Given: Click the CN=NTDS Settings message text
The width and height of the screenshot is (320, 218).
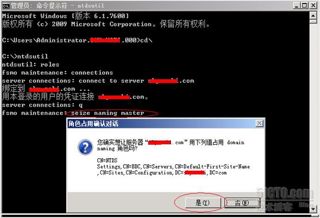Looking at the screenshot, I should click(x=173, y=167).
